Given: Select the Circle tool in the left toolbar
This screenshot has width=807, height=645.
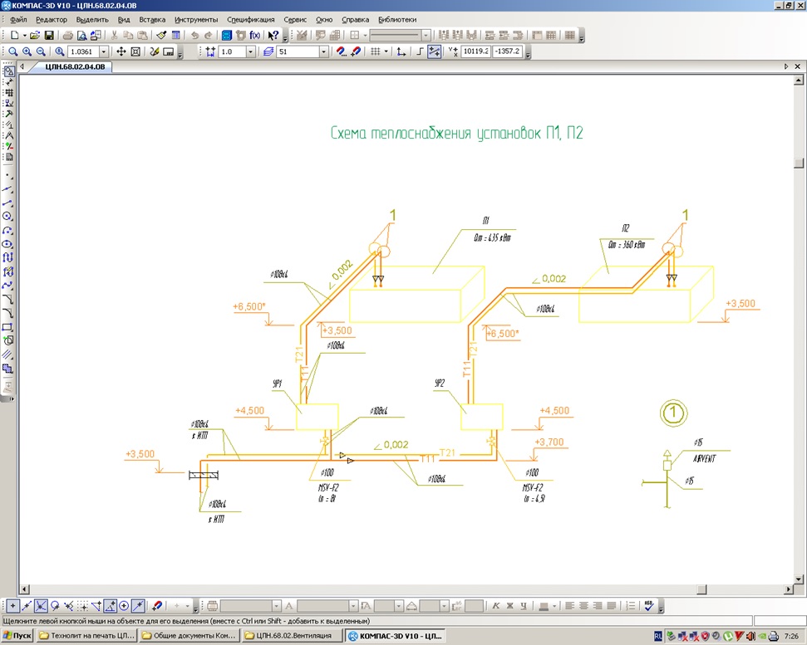Looking at the screenshot, I should (7, 217).
